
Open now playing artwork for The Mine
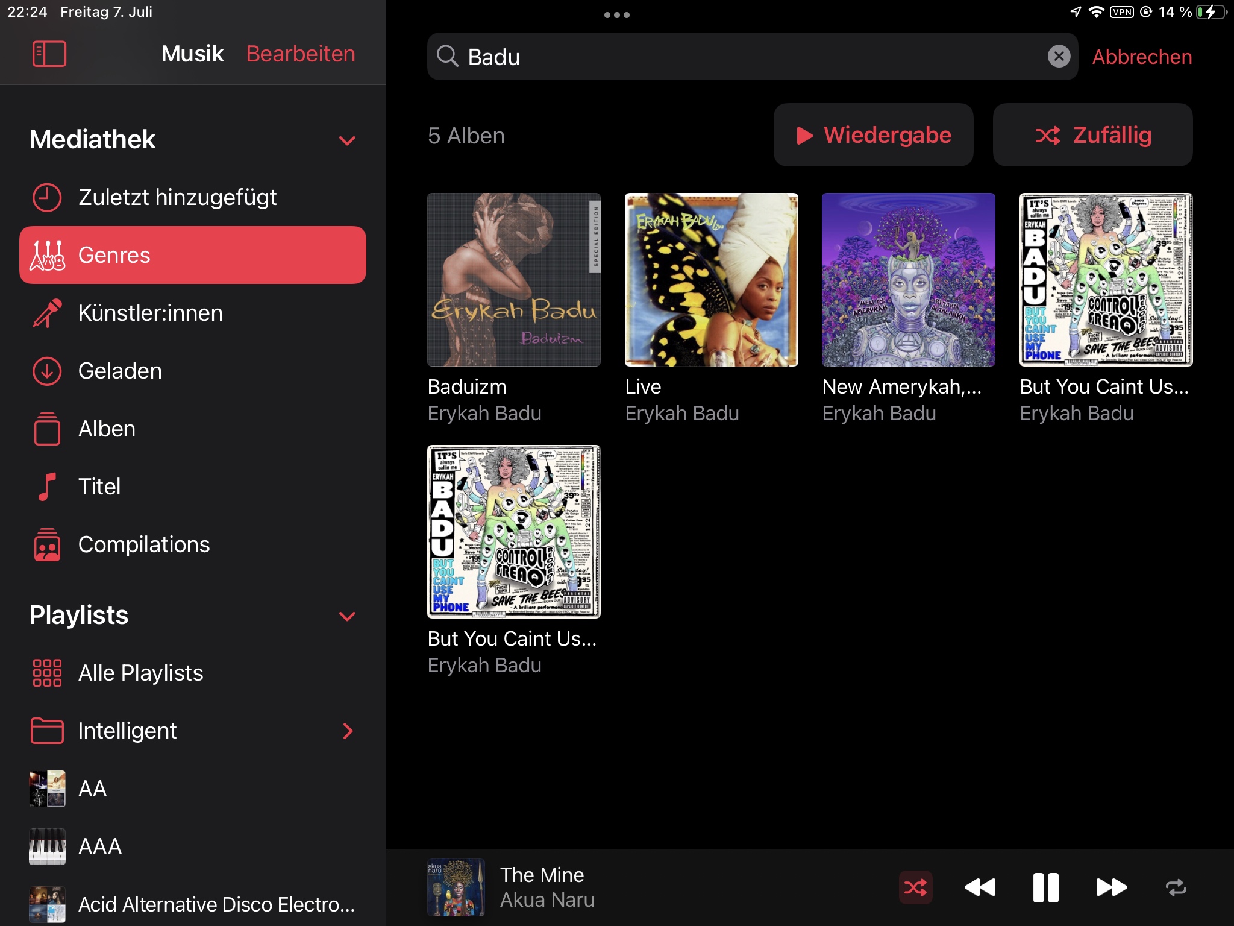point(456,887)
